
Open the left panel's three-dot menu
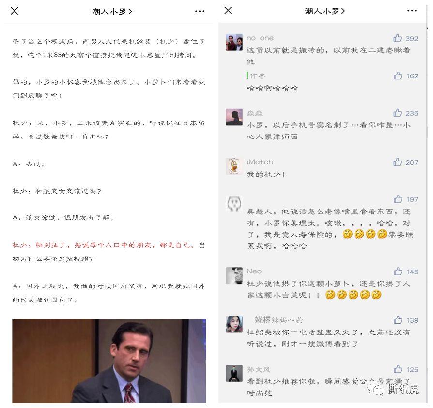pos(200,11)
